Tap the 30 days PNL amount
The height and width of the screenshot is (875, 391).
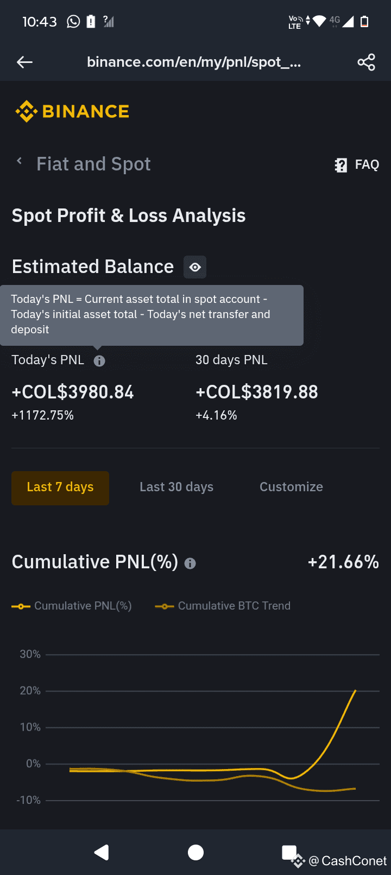pyautogui.click(x=257, y=392)
